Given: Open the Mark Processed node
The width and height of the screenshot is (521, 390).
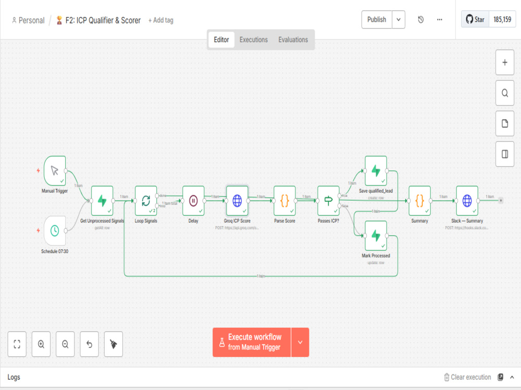Looking at the screenshot, I should (376, 236).
